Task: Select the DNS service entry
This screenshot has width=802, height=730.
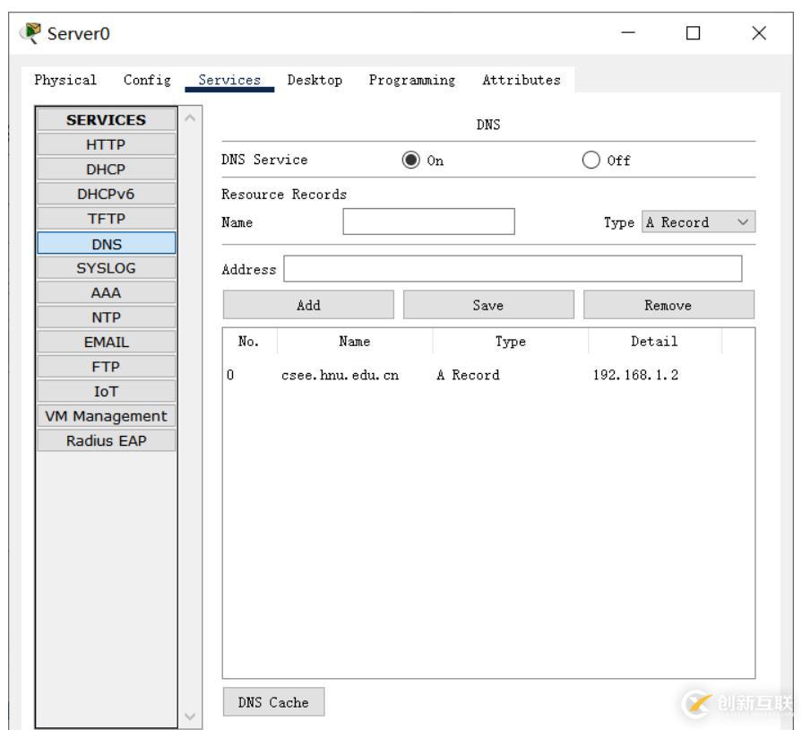Action: click(107, 243)
